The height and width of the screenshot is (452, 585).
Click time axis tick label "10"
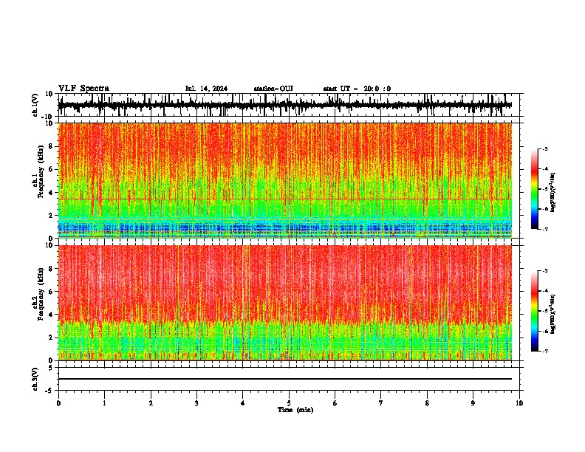(519, 403)
